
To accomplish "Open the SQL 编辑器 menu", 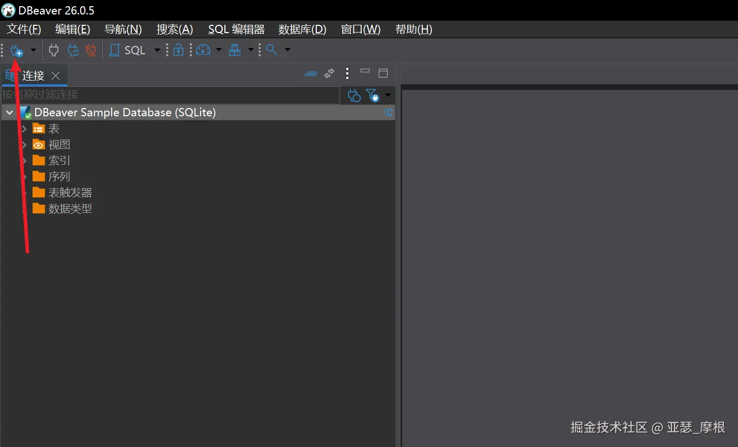I will pos(236,29).
